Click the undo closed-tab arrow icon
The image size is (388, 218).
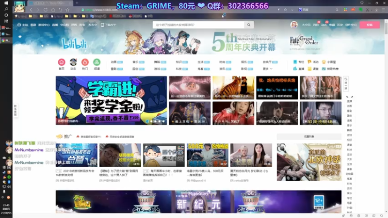(x=60, y=10)
